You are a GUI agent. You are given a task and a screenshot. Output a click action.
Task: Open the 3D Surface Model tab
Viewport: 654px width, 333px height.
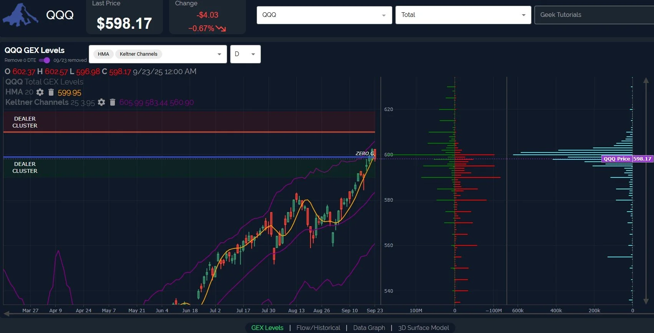423,328
